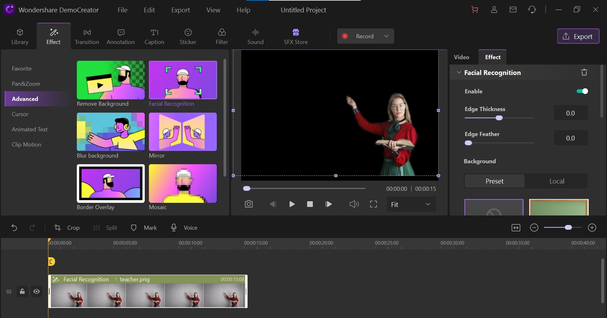Start a Voice recording
This screenshot has width=607, height=318.
[x=184, y=228]
